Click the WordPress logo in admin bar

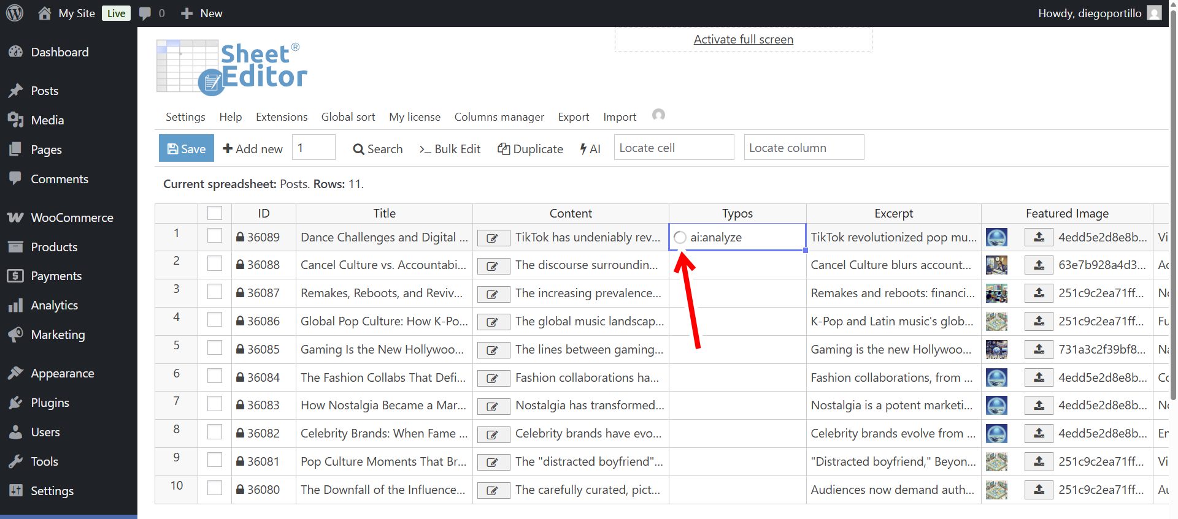tap(15, 13)
